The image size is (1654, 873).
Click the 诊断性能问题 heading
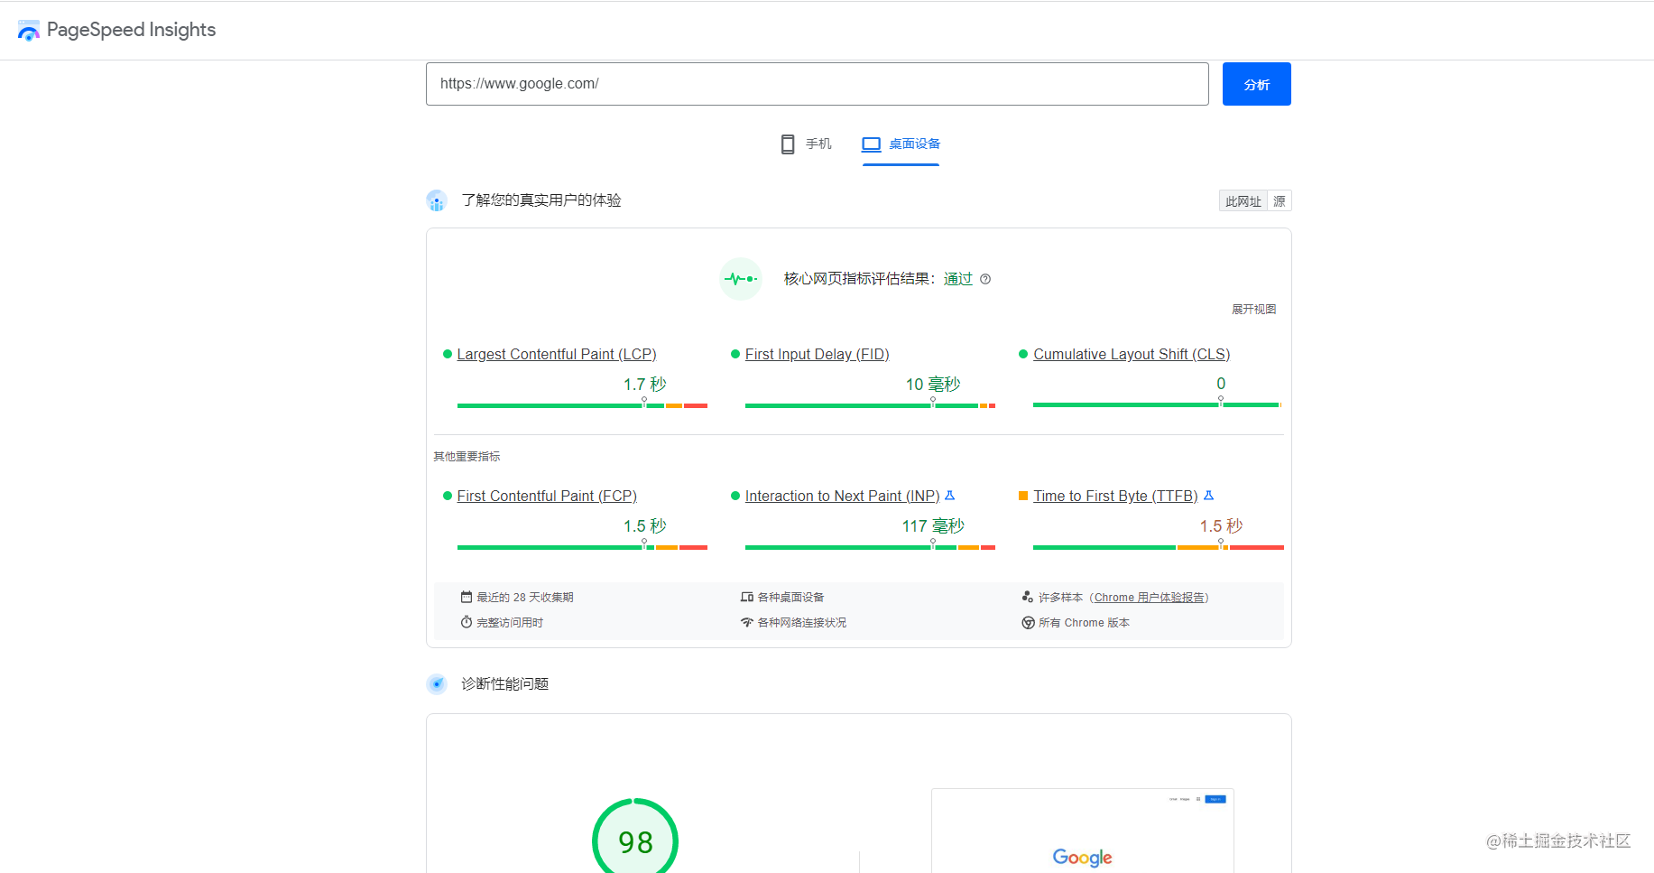[x=505, y=684]
